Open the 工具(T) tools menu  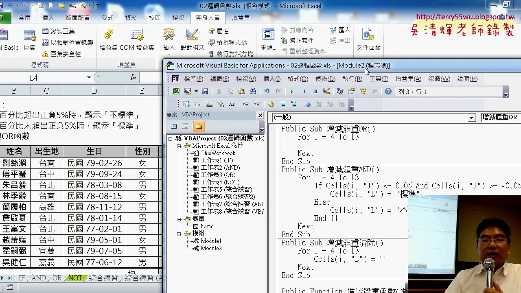(x=379, y=79)
